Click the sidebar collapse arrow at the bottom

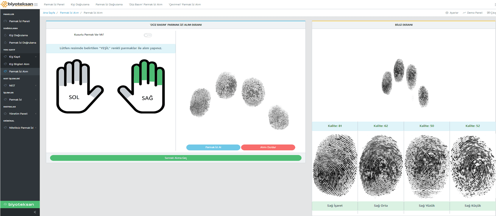[35, 212]
